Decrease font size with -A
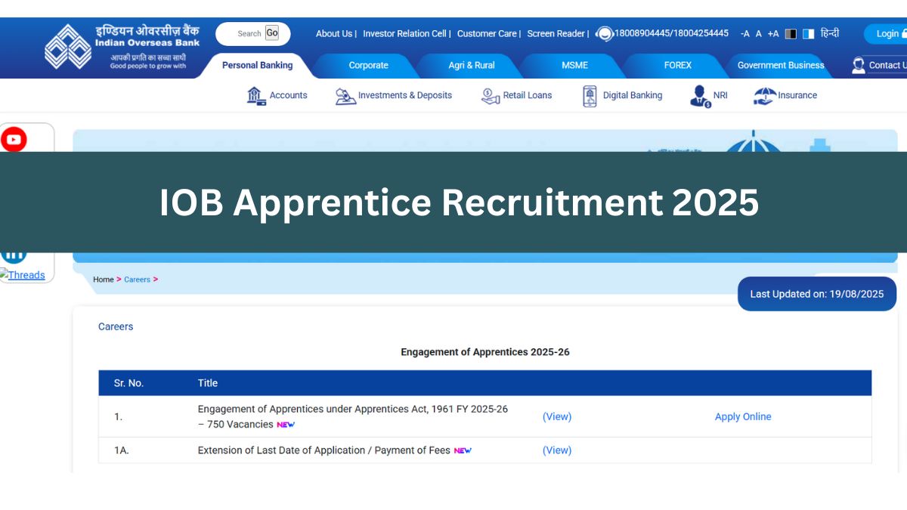 [744, 34]
